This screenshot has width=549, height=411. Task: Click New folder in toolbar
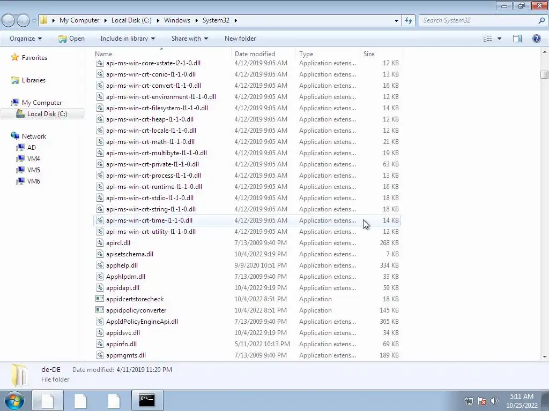click(240, 39)
